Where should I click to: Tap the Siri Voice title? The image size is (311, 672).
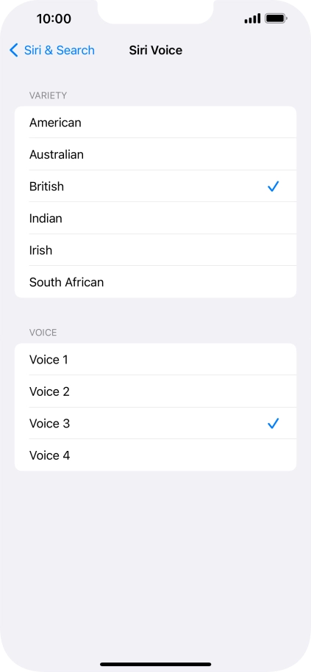[156, 50]
